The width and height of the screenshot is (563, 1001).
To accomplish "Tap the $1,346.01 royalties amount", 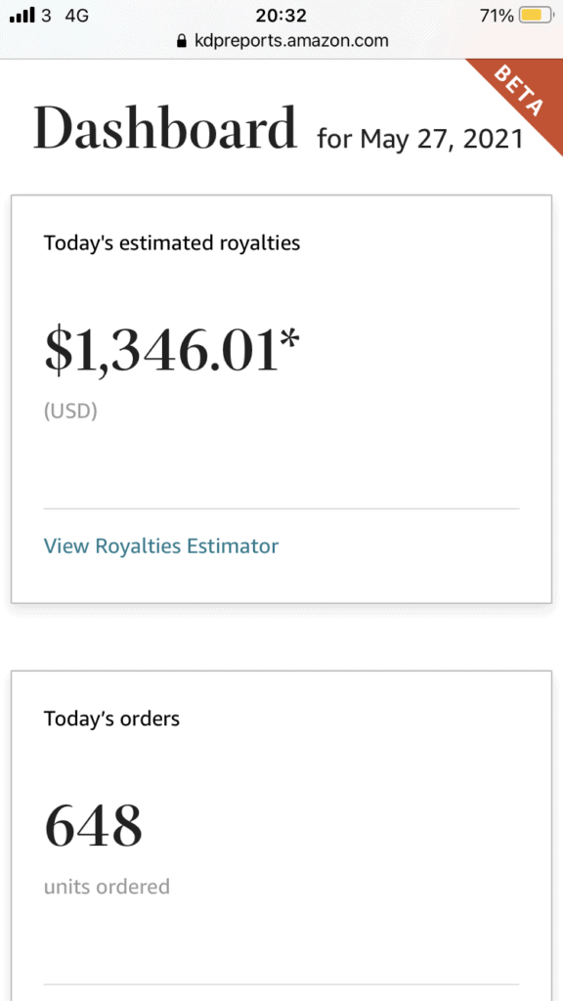I will pos(162,351).
